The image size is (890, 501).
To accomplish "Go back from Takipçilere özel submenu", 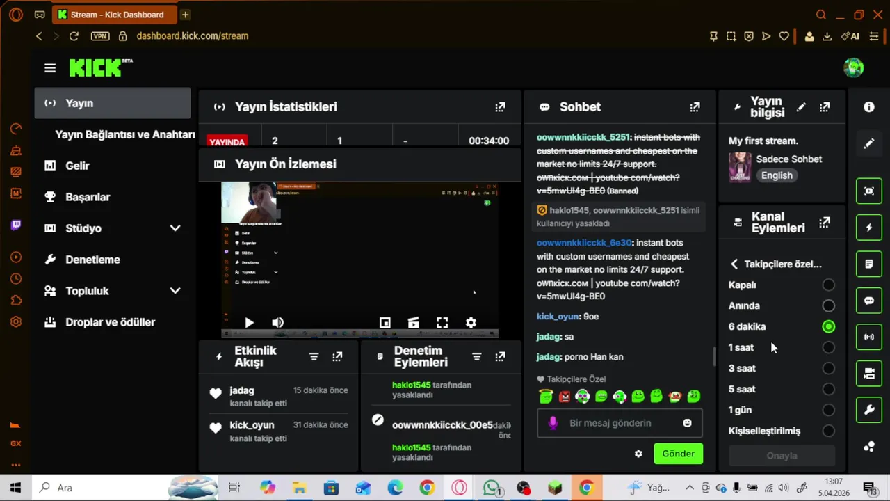I will (x=734, y=264).
